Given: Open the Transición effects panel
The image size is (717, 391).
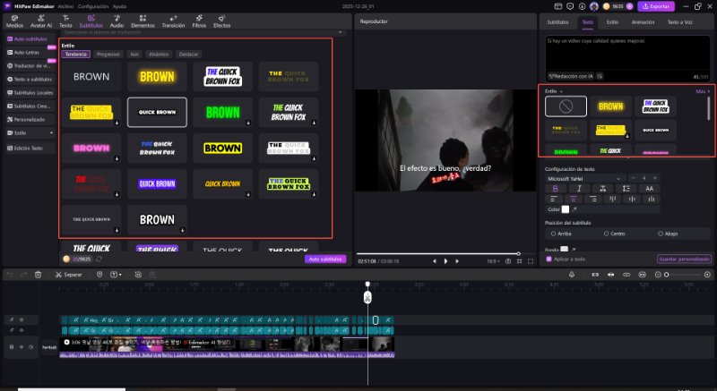Looking at the screenshot, I should pyautogui.click(x=173, y=21).
